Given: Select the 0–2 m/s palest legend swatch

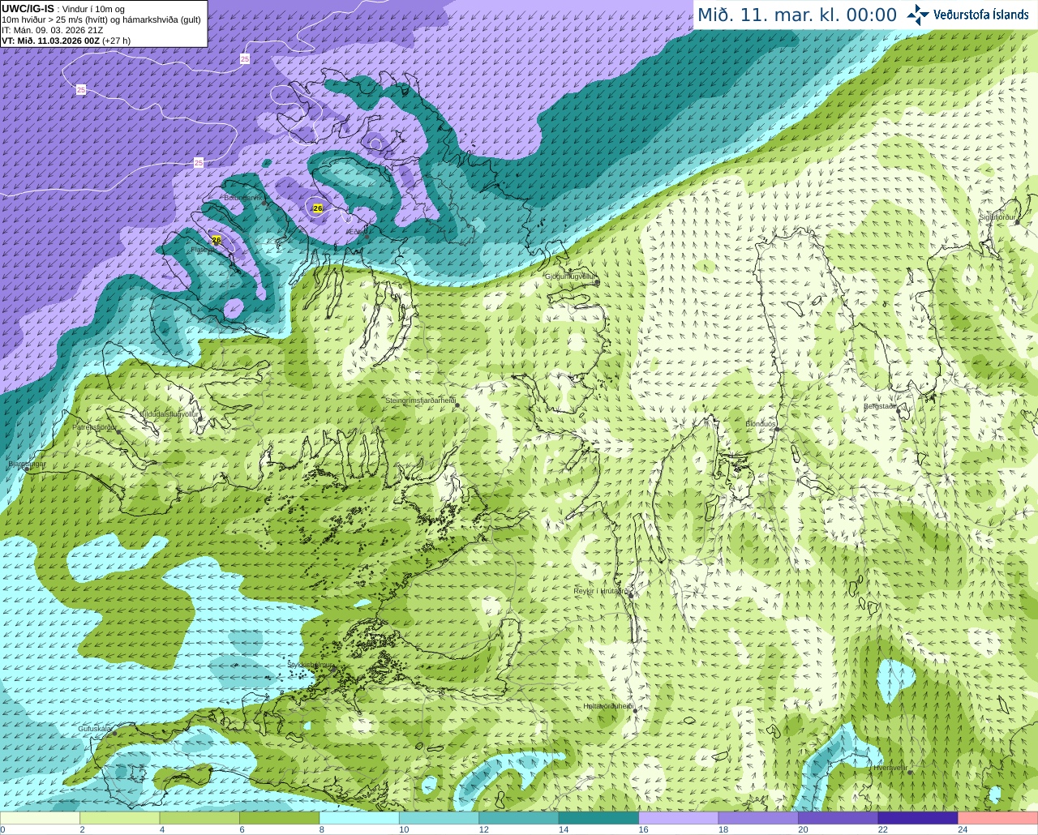Looking at the screenshot, I should [x=40, y=818].
